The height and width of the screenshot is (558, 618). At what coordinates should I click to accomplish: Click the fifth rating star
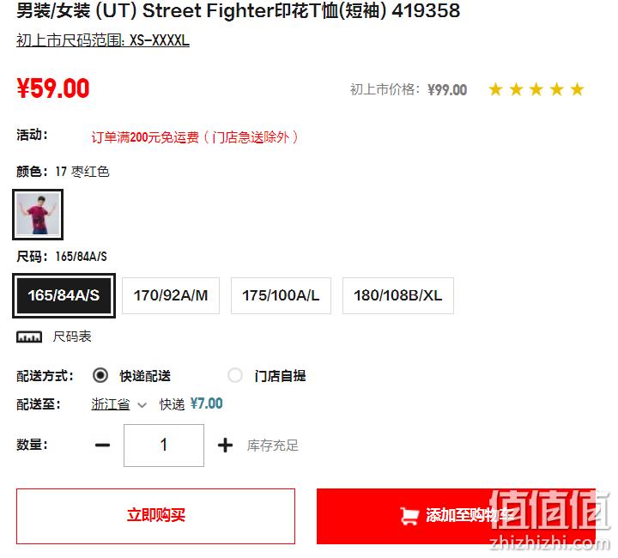577,89
